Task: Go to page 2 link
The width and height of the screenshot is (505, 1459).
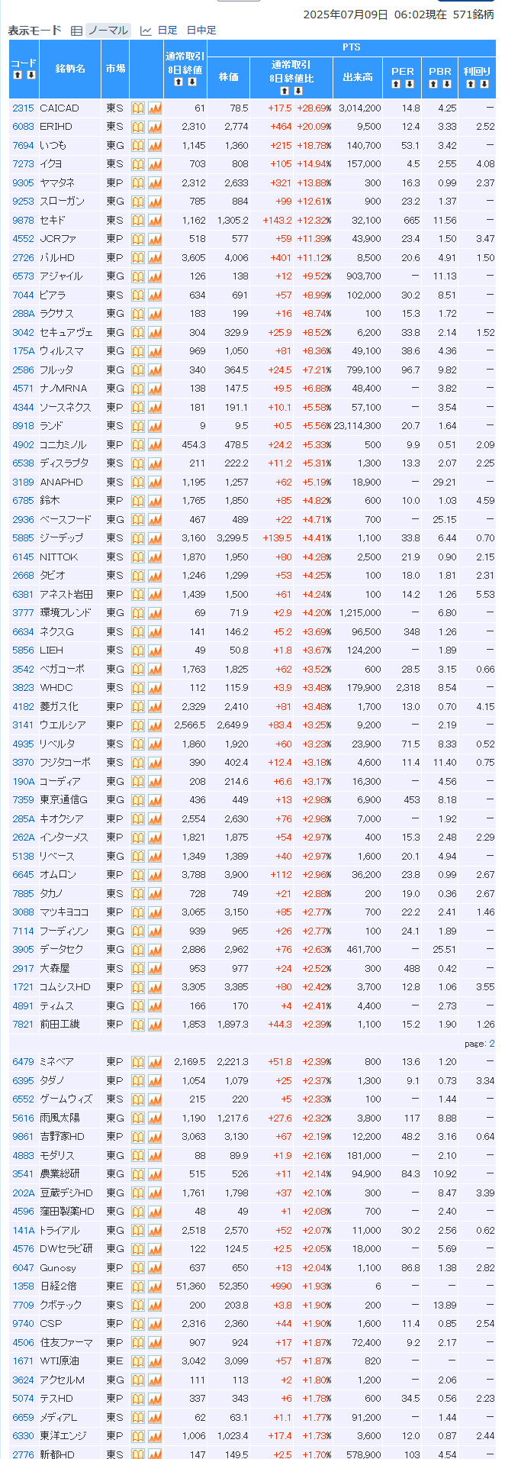Action: (x=492, y=1044)
